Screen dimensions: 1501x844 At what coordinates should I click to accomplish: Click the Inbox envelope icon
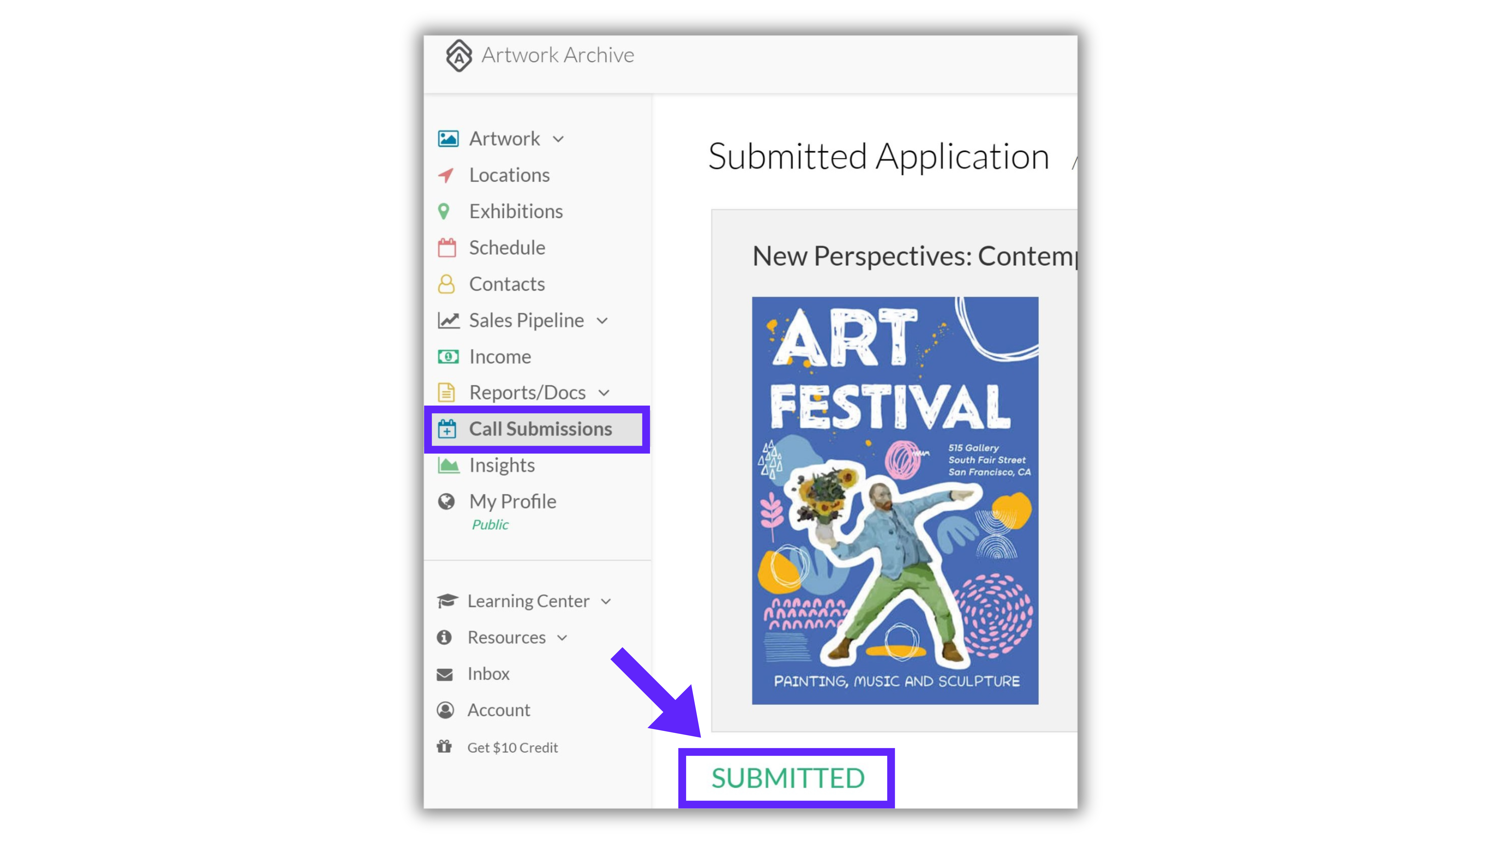(x=445, y=674)
